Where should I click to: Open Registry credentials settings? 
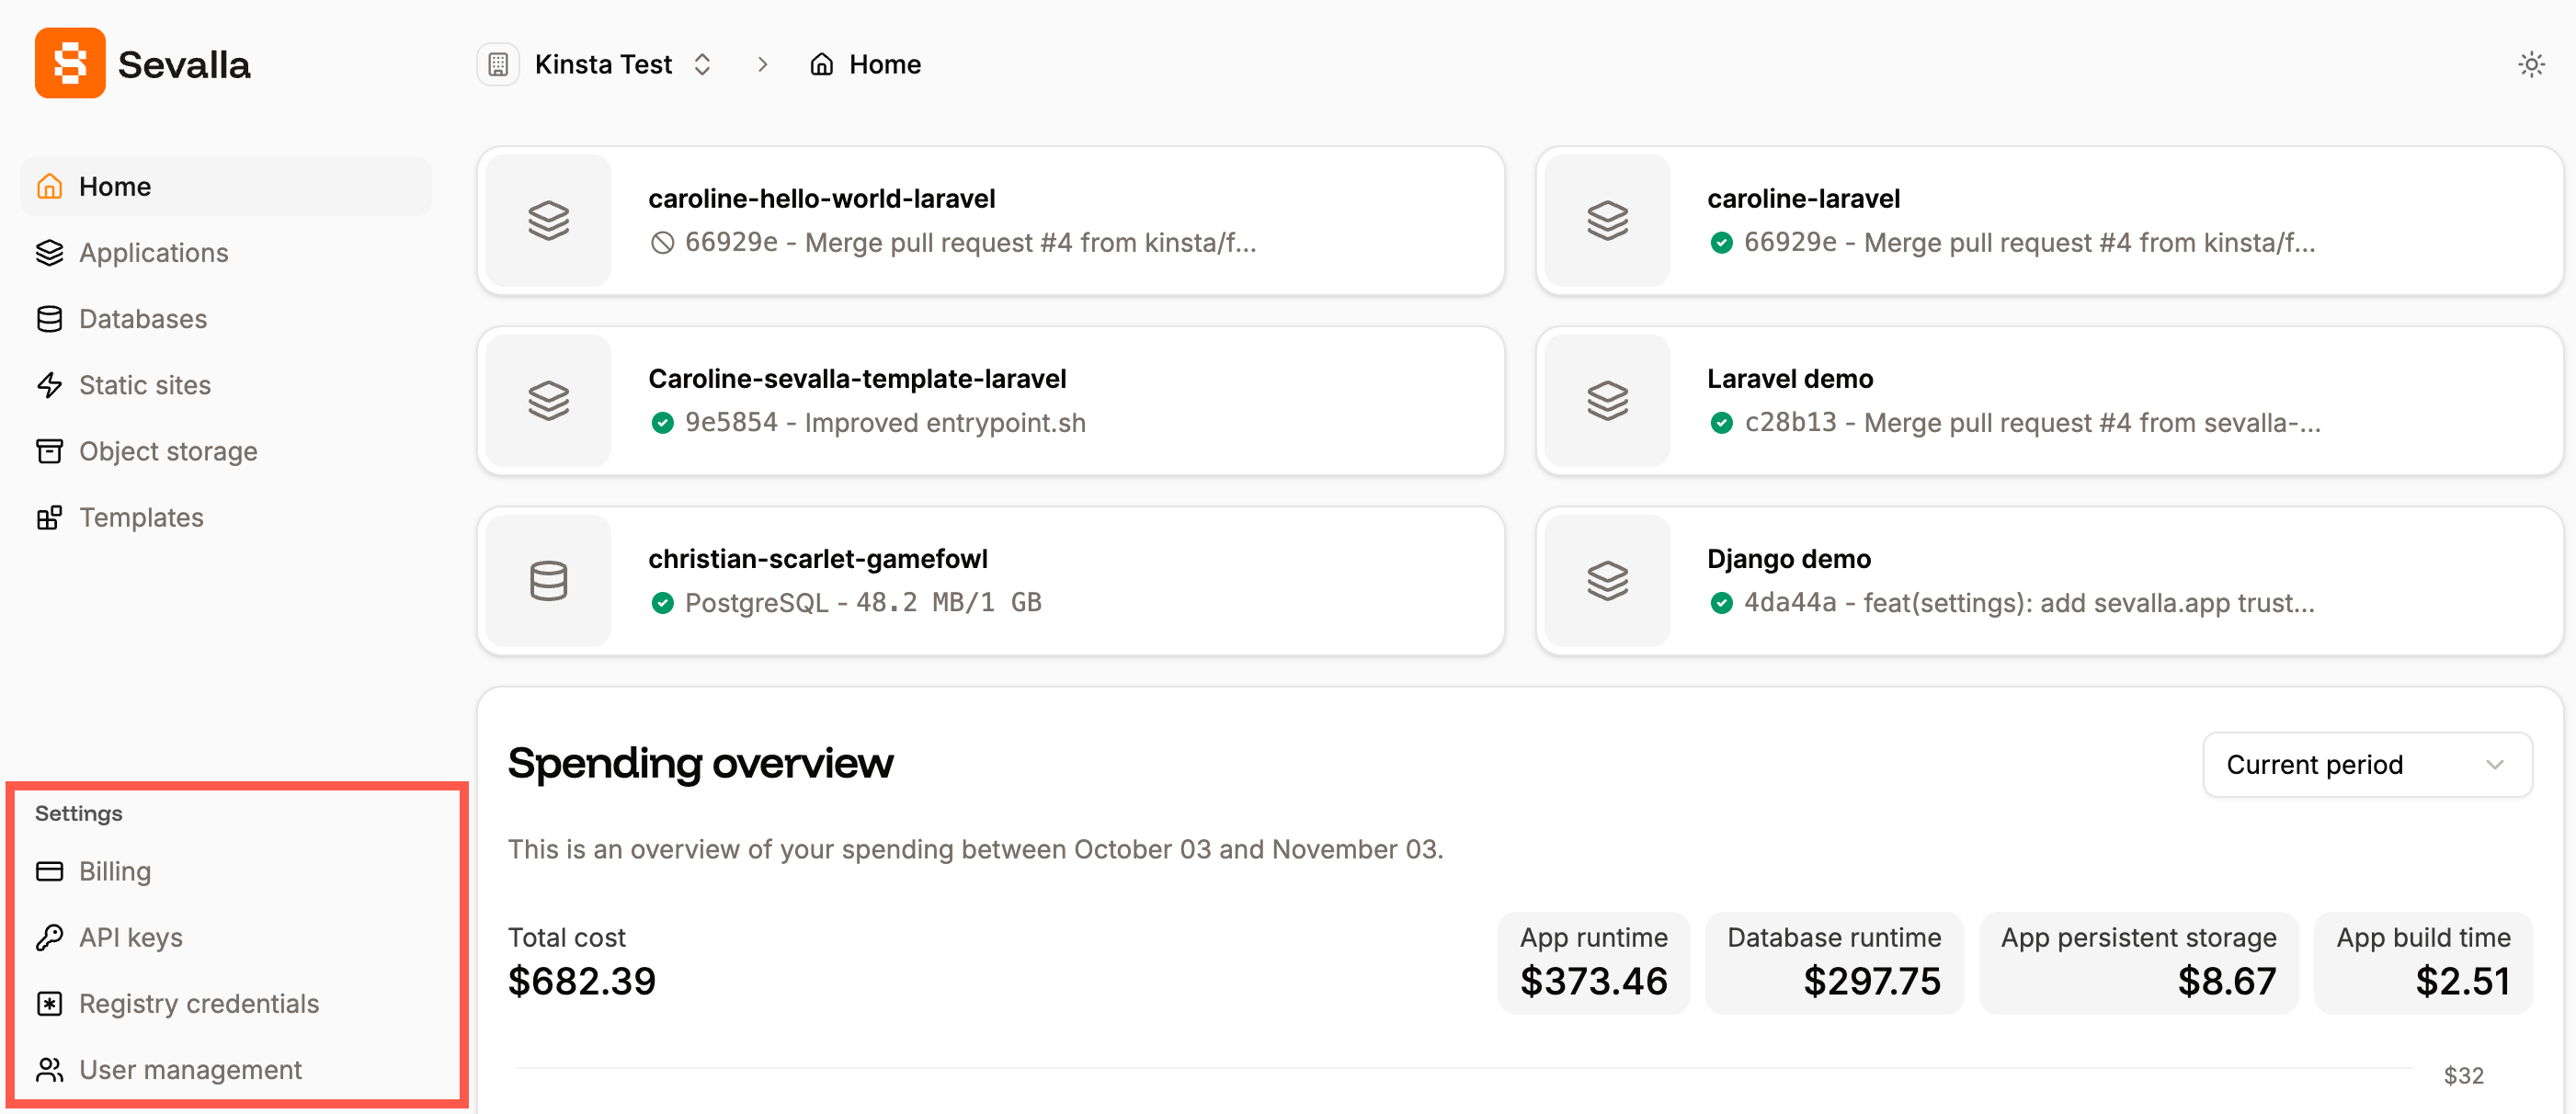[199, 1003]
